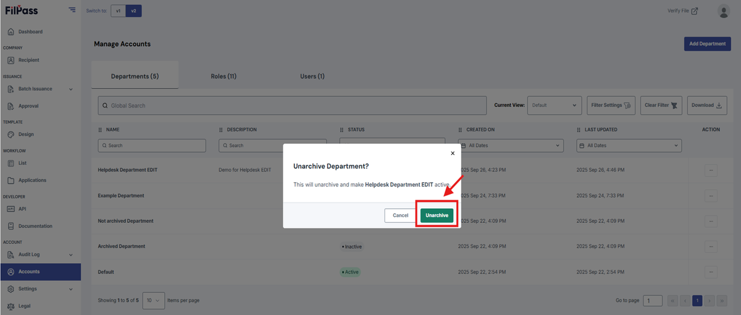Viewport: 741px width, 315px height.
Task: Click the DESCRIPTION column search box
Action: pyautogui.click(x=272, y=145)
